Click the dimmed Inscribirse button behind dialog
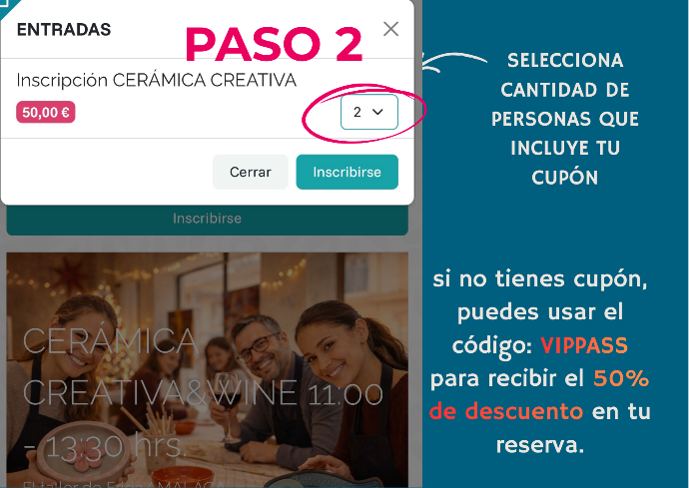 click(207, 219)
